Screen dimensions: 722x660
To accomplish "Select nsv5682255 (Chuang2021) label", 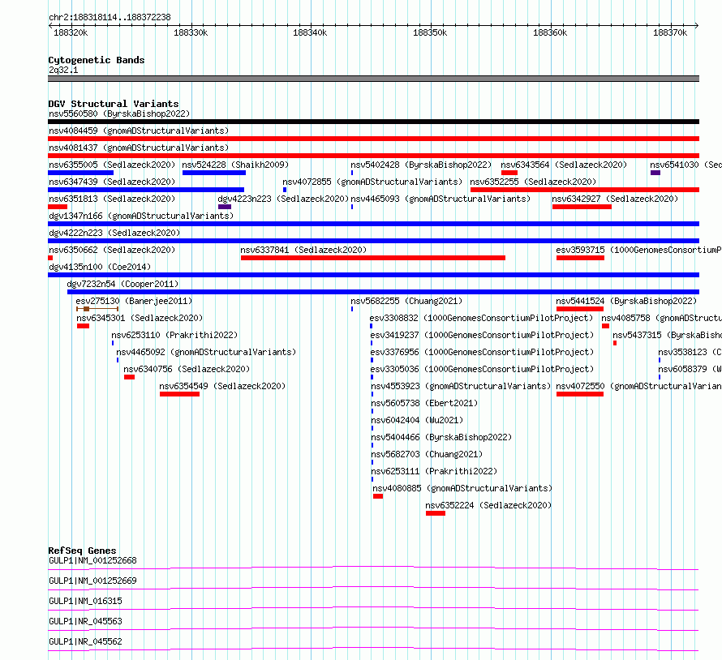I will [x=406, y=301].
